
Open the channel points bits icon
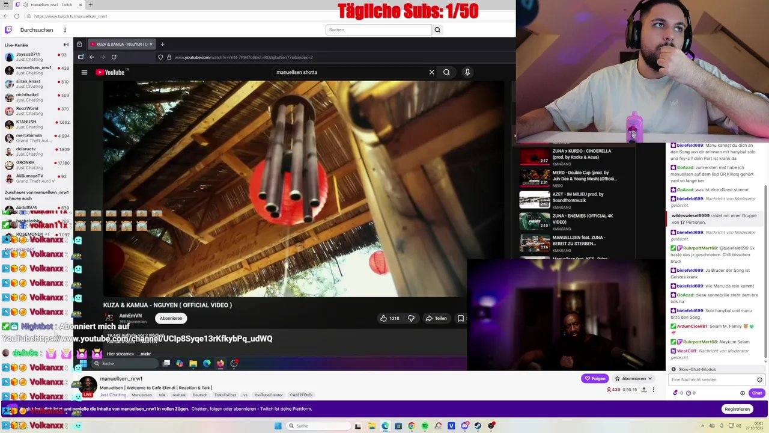(x=675, y=393)
